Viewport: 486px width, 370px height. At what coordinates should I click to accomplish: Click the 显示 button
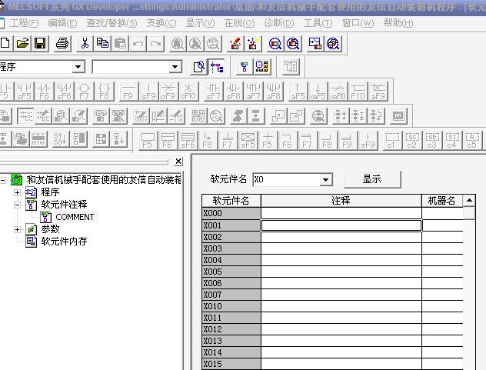(371, 179)
